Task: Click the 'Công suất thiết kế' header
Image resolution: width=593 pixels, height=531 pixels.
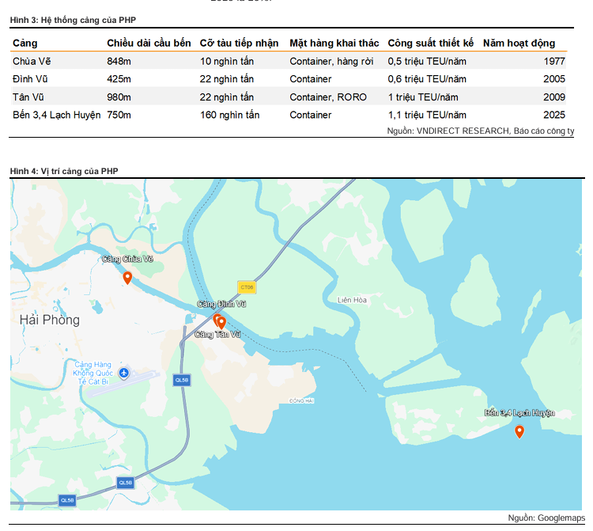Action: (430, 44)
